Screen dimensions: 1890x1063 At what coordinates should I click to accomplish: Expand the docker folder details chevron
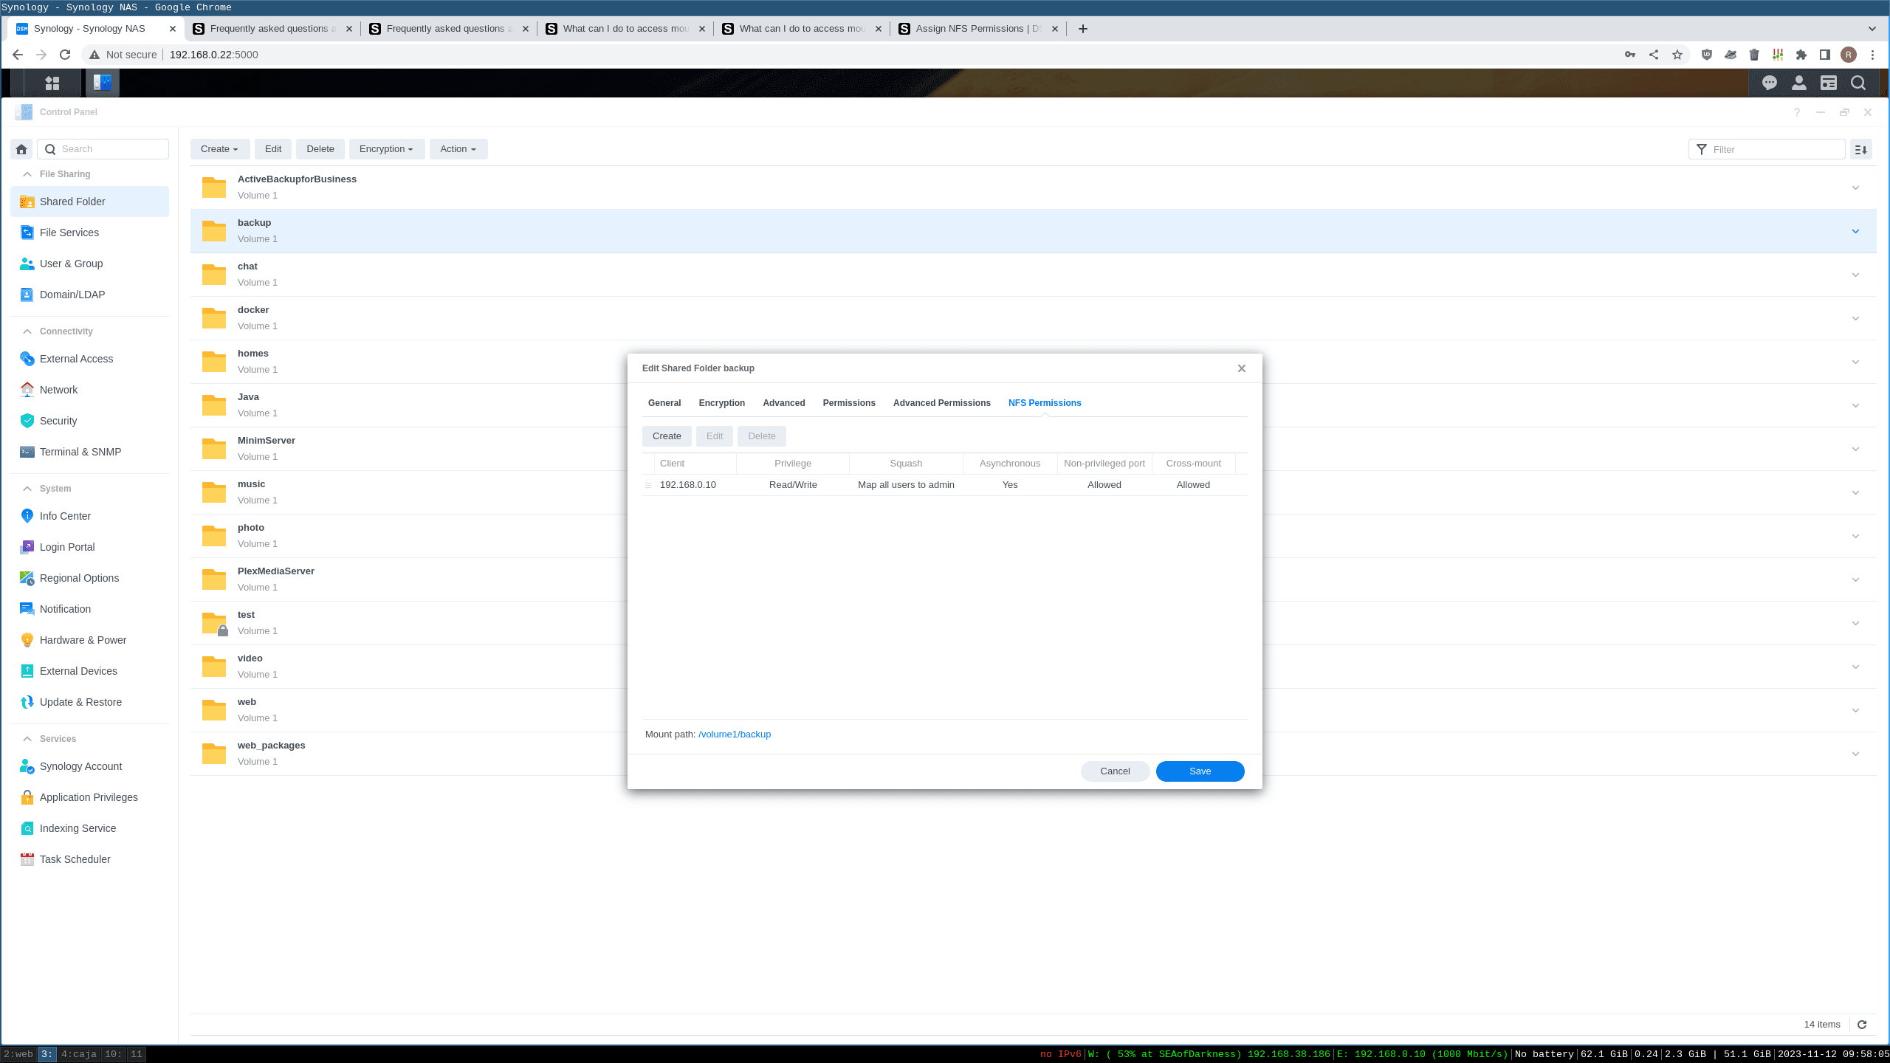click(1855, 318)
